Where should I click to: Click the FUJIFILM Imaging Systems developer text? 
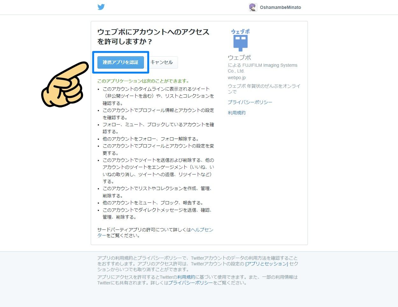pyautogui.click(x=263, y=68)
